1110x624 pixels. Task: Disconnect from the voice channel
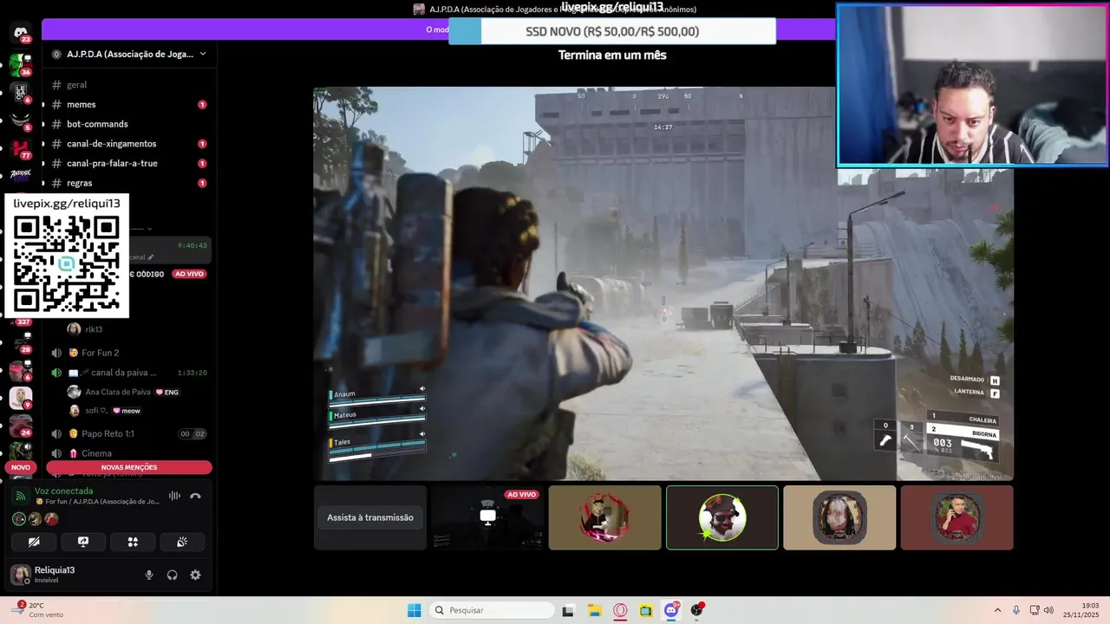pos(195,497)
